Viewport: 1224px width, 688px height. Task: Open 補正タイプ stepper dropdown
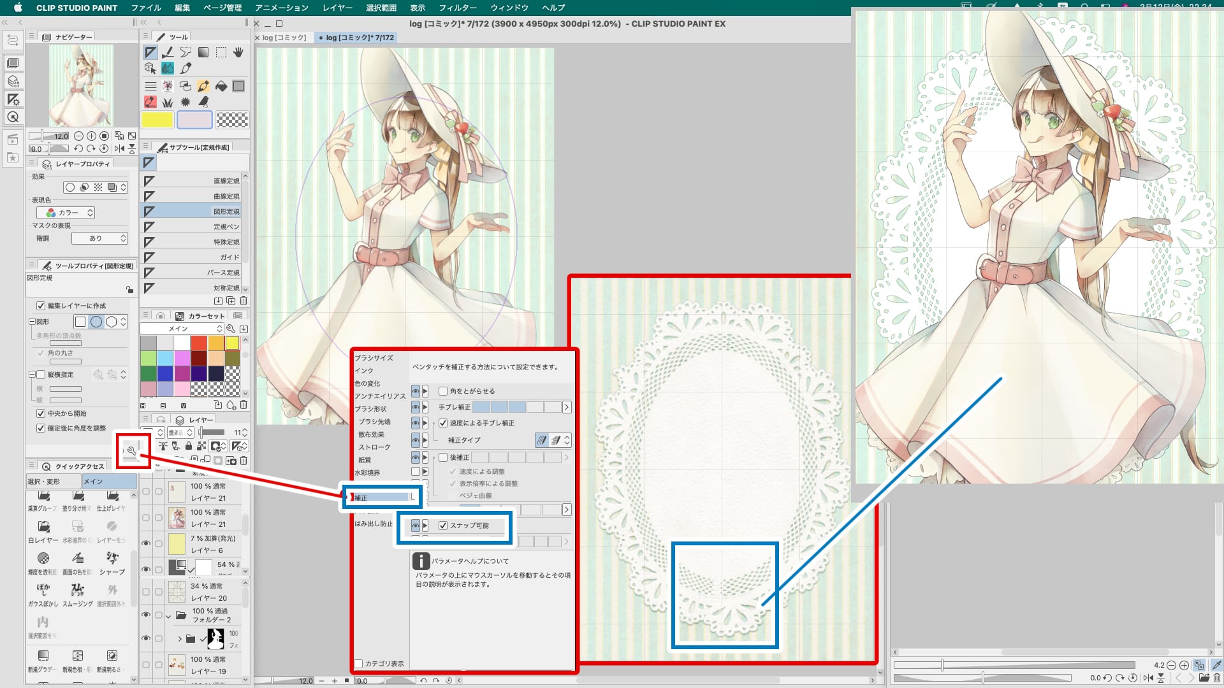point(567,440)
